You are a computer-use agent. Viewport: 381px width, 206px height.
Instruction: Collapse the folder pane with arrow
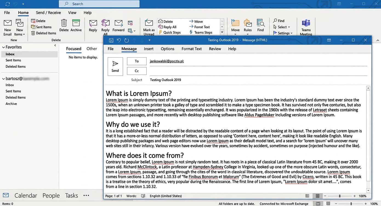click(55, 45)
